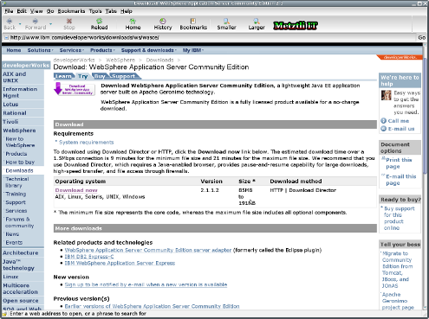Open Migrate to Community Edition link
Screen dimensions: 429x319
point(397,270)
